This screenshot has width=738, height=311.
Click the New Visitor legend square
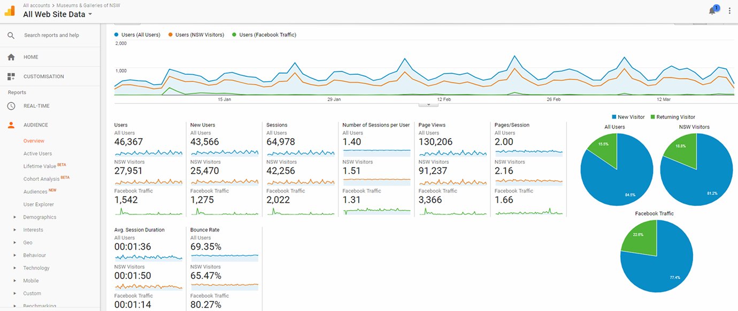click(613, 117)
